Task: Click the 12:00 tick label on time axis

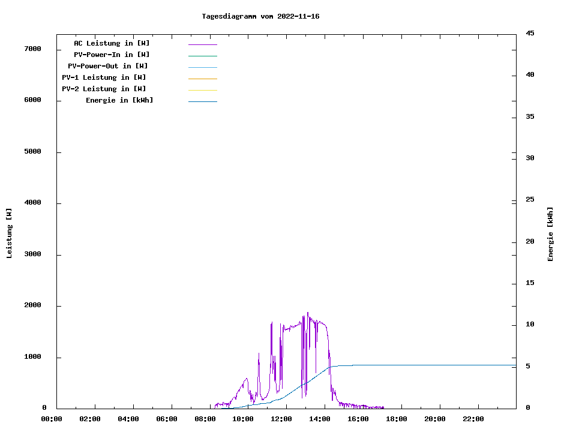Action: tap(281, 419)
